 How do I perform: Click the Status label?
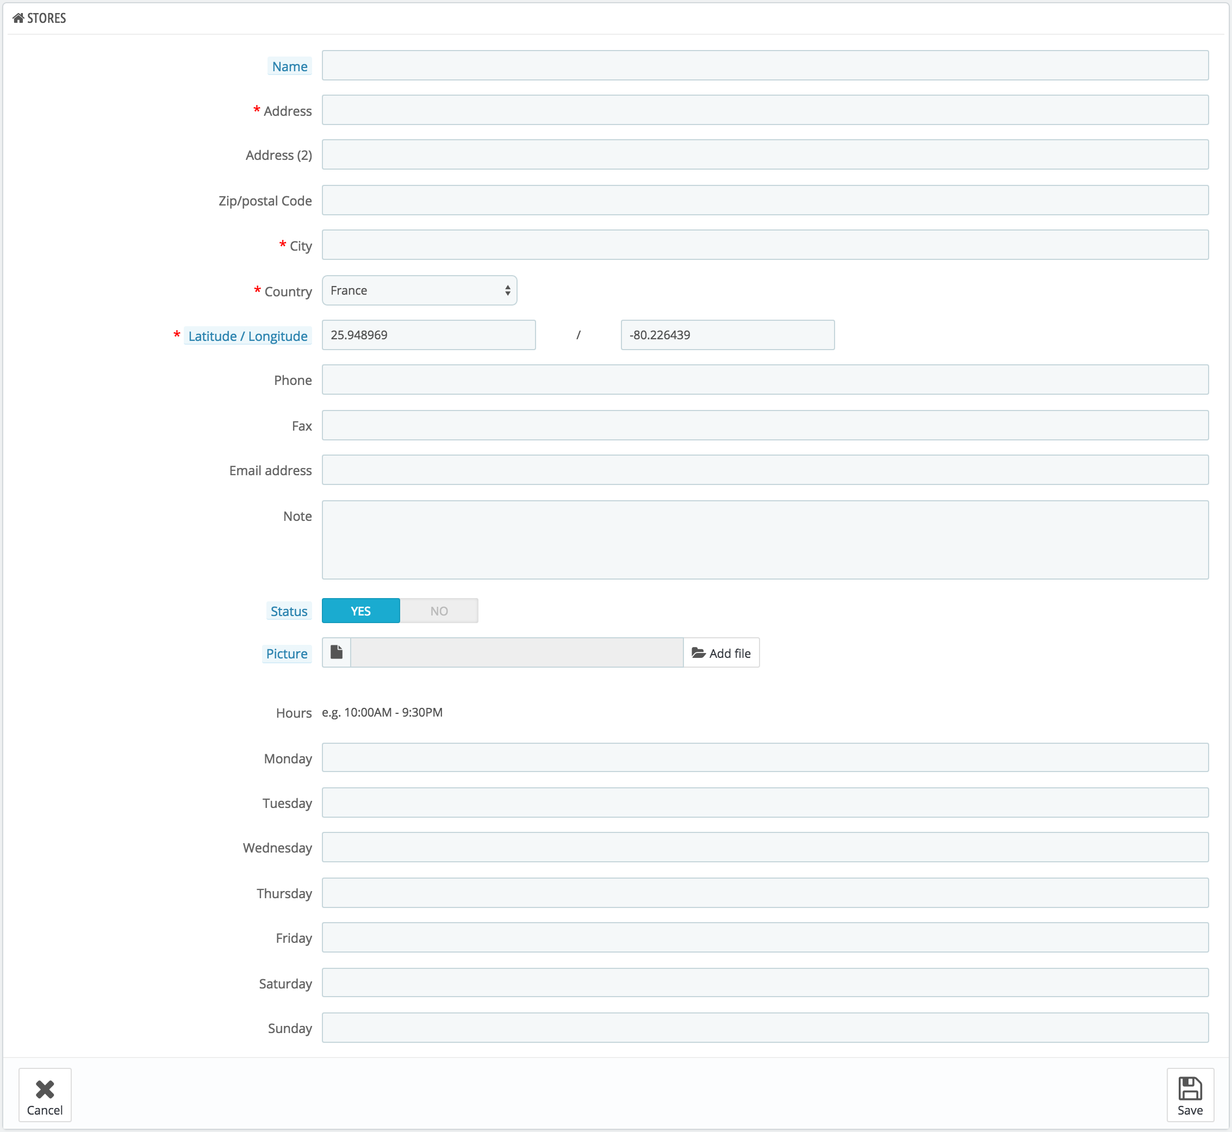coord(289,611)
